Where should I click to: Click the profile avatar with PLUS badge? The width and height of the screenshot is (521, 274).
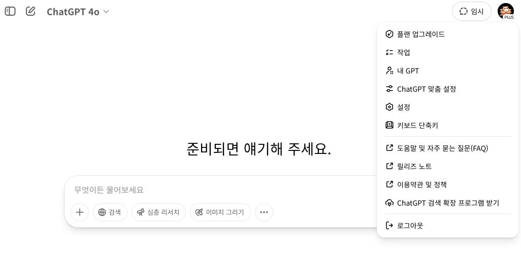tap(506, 11)
